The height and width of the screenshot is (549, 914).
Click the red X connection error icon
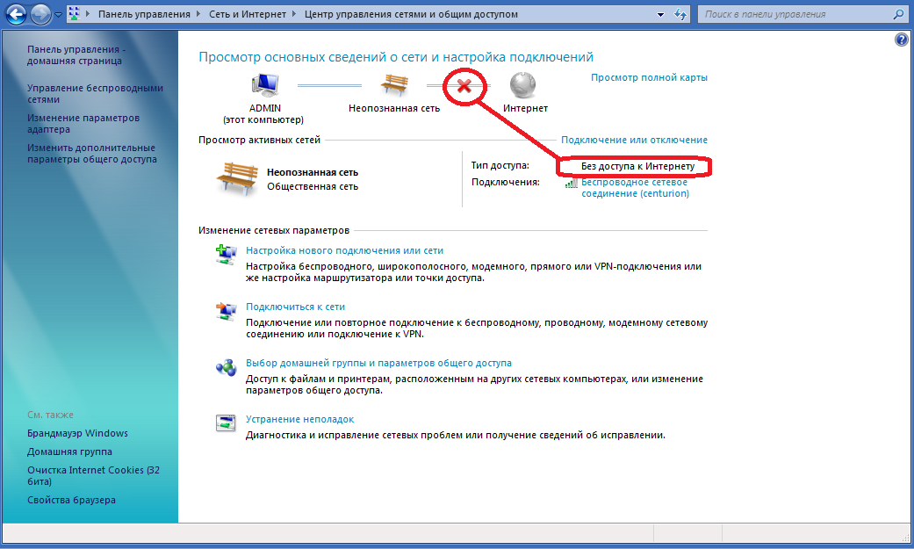coord(464,87)
